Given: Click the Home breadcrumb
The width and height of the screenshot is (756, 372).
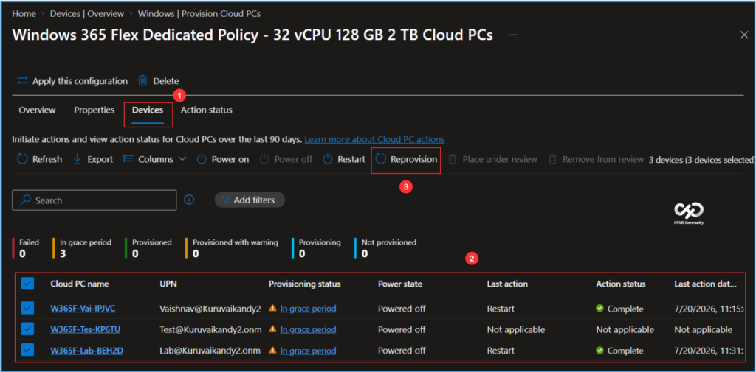Looking at the screenshot, I should point(24,13).
